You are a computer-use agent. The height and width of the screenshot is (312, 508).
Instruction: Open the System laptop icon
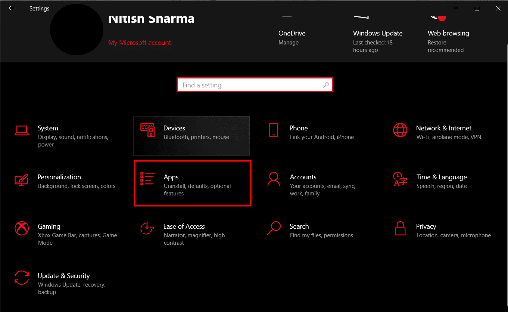point(22,130)
